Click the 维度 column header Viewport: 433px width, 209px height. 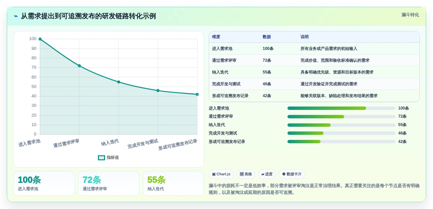216,37
